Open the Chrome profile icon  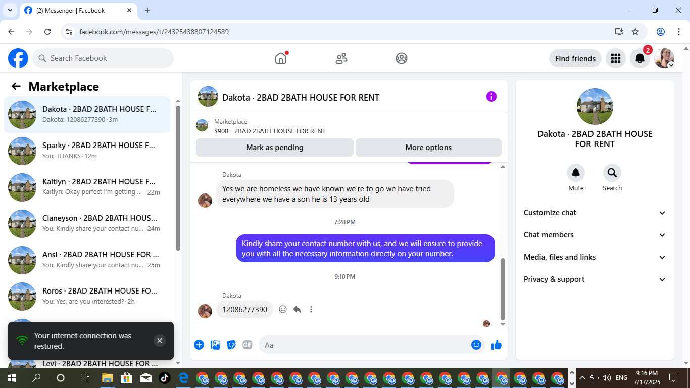click(661, 32)
